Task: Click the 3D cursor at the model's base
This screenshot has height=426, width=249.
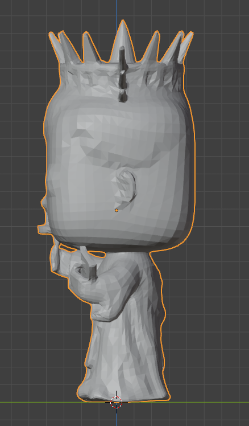Action: (x=117, y=402)
